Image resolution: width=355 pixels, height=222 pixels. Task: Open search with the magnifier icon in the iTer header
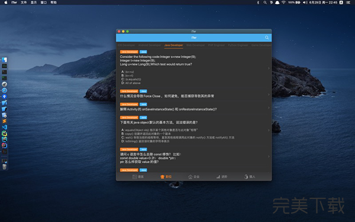click(267, 38)
